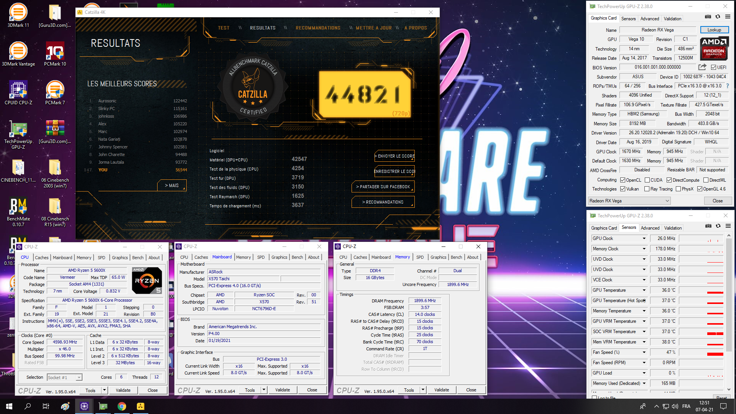Open the hamburger menu in GPU-Z Sensors window
This screenshot has width=736, height=414.
pyautogui.click(x=728, y=226)
